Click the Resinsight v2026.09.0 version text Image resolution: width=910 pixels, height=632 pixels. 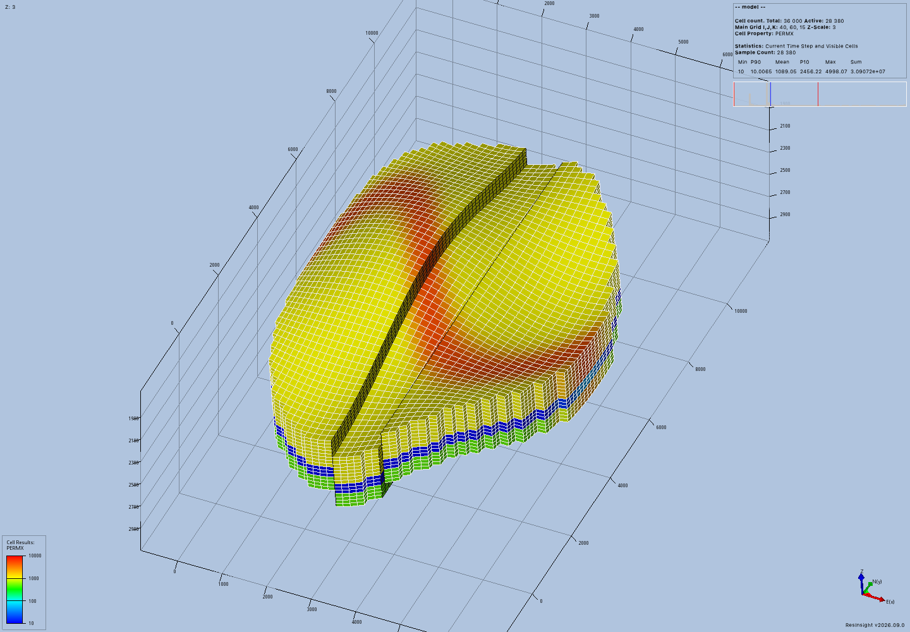click(x=875, y=625)
